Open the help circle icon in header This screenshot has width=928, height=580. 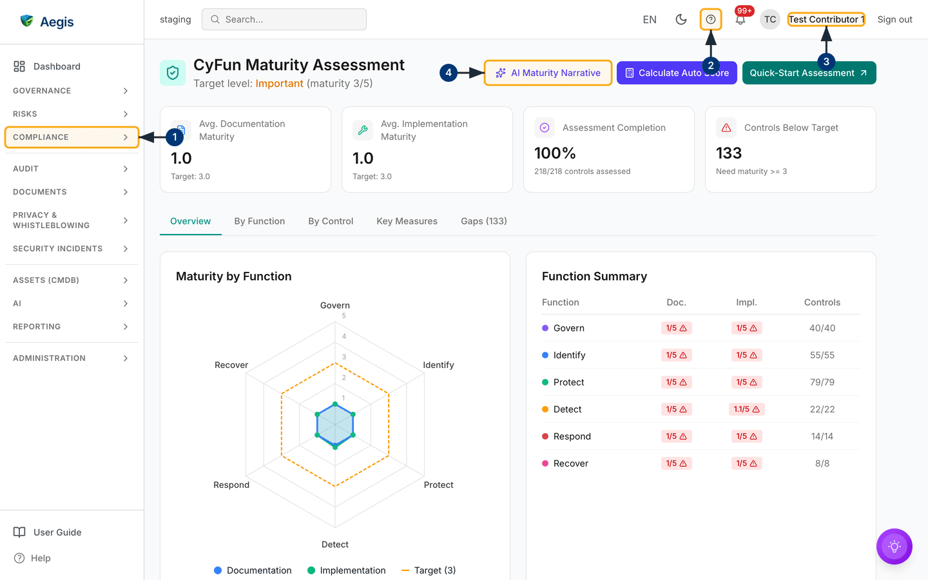pos(711,19)
